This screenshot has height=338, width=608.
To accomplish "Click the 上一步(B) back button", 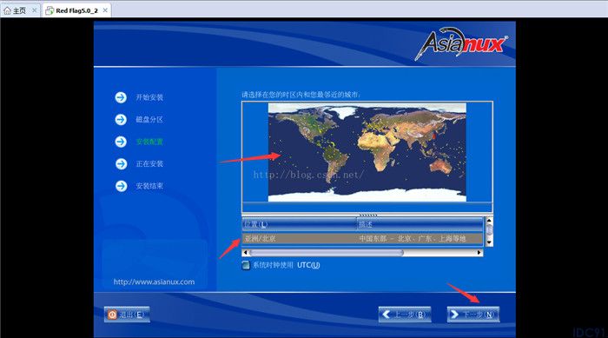I will click(x=405, y=315).
